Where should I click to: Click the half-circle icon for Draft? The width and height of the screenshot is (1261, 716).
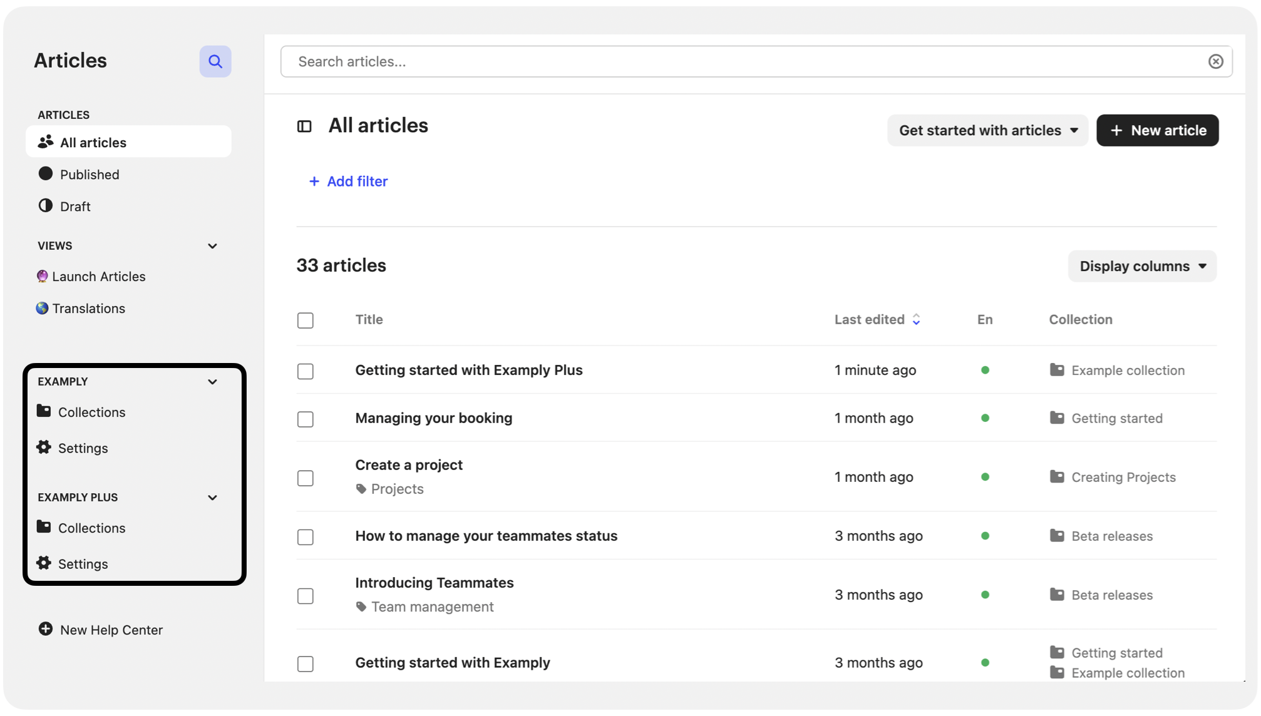45,205
